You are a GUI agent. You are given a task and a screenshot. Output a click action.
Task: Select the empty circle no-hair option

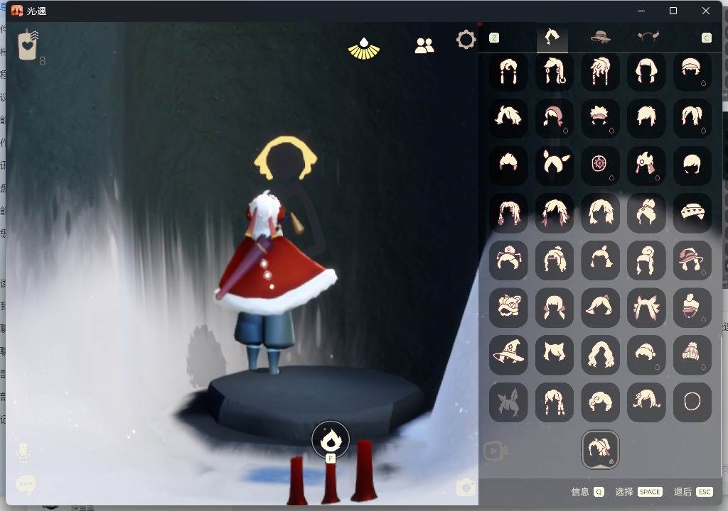click(692, 402)
